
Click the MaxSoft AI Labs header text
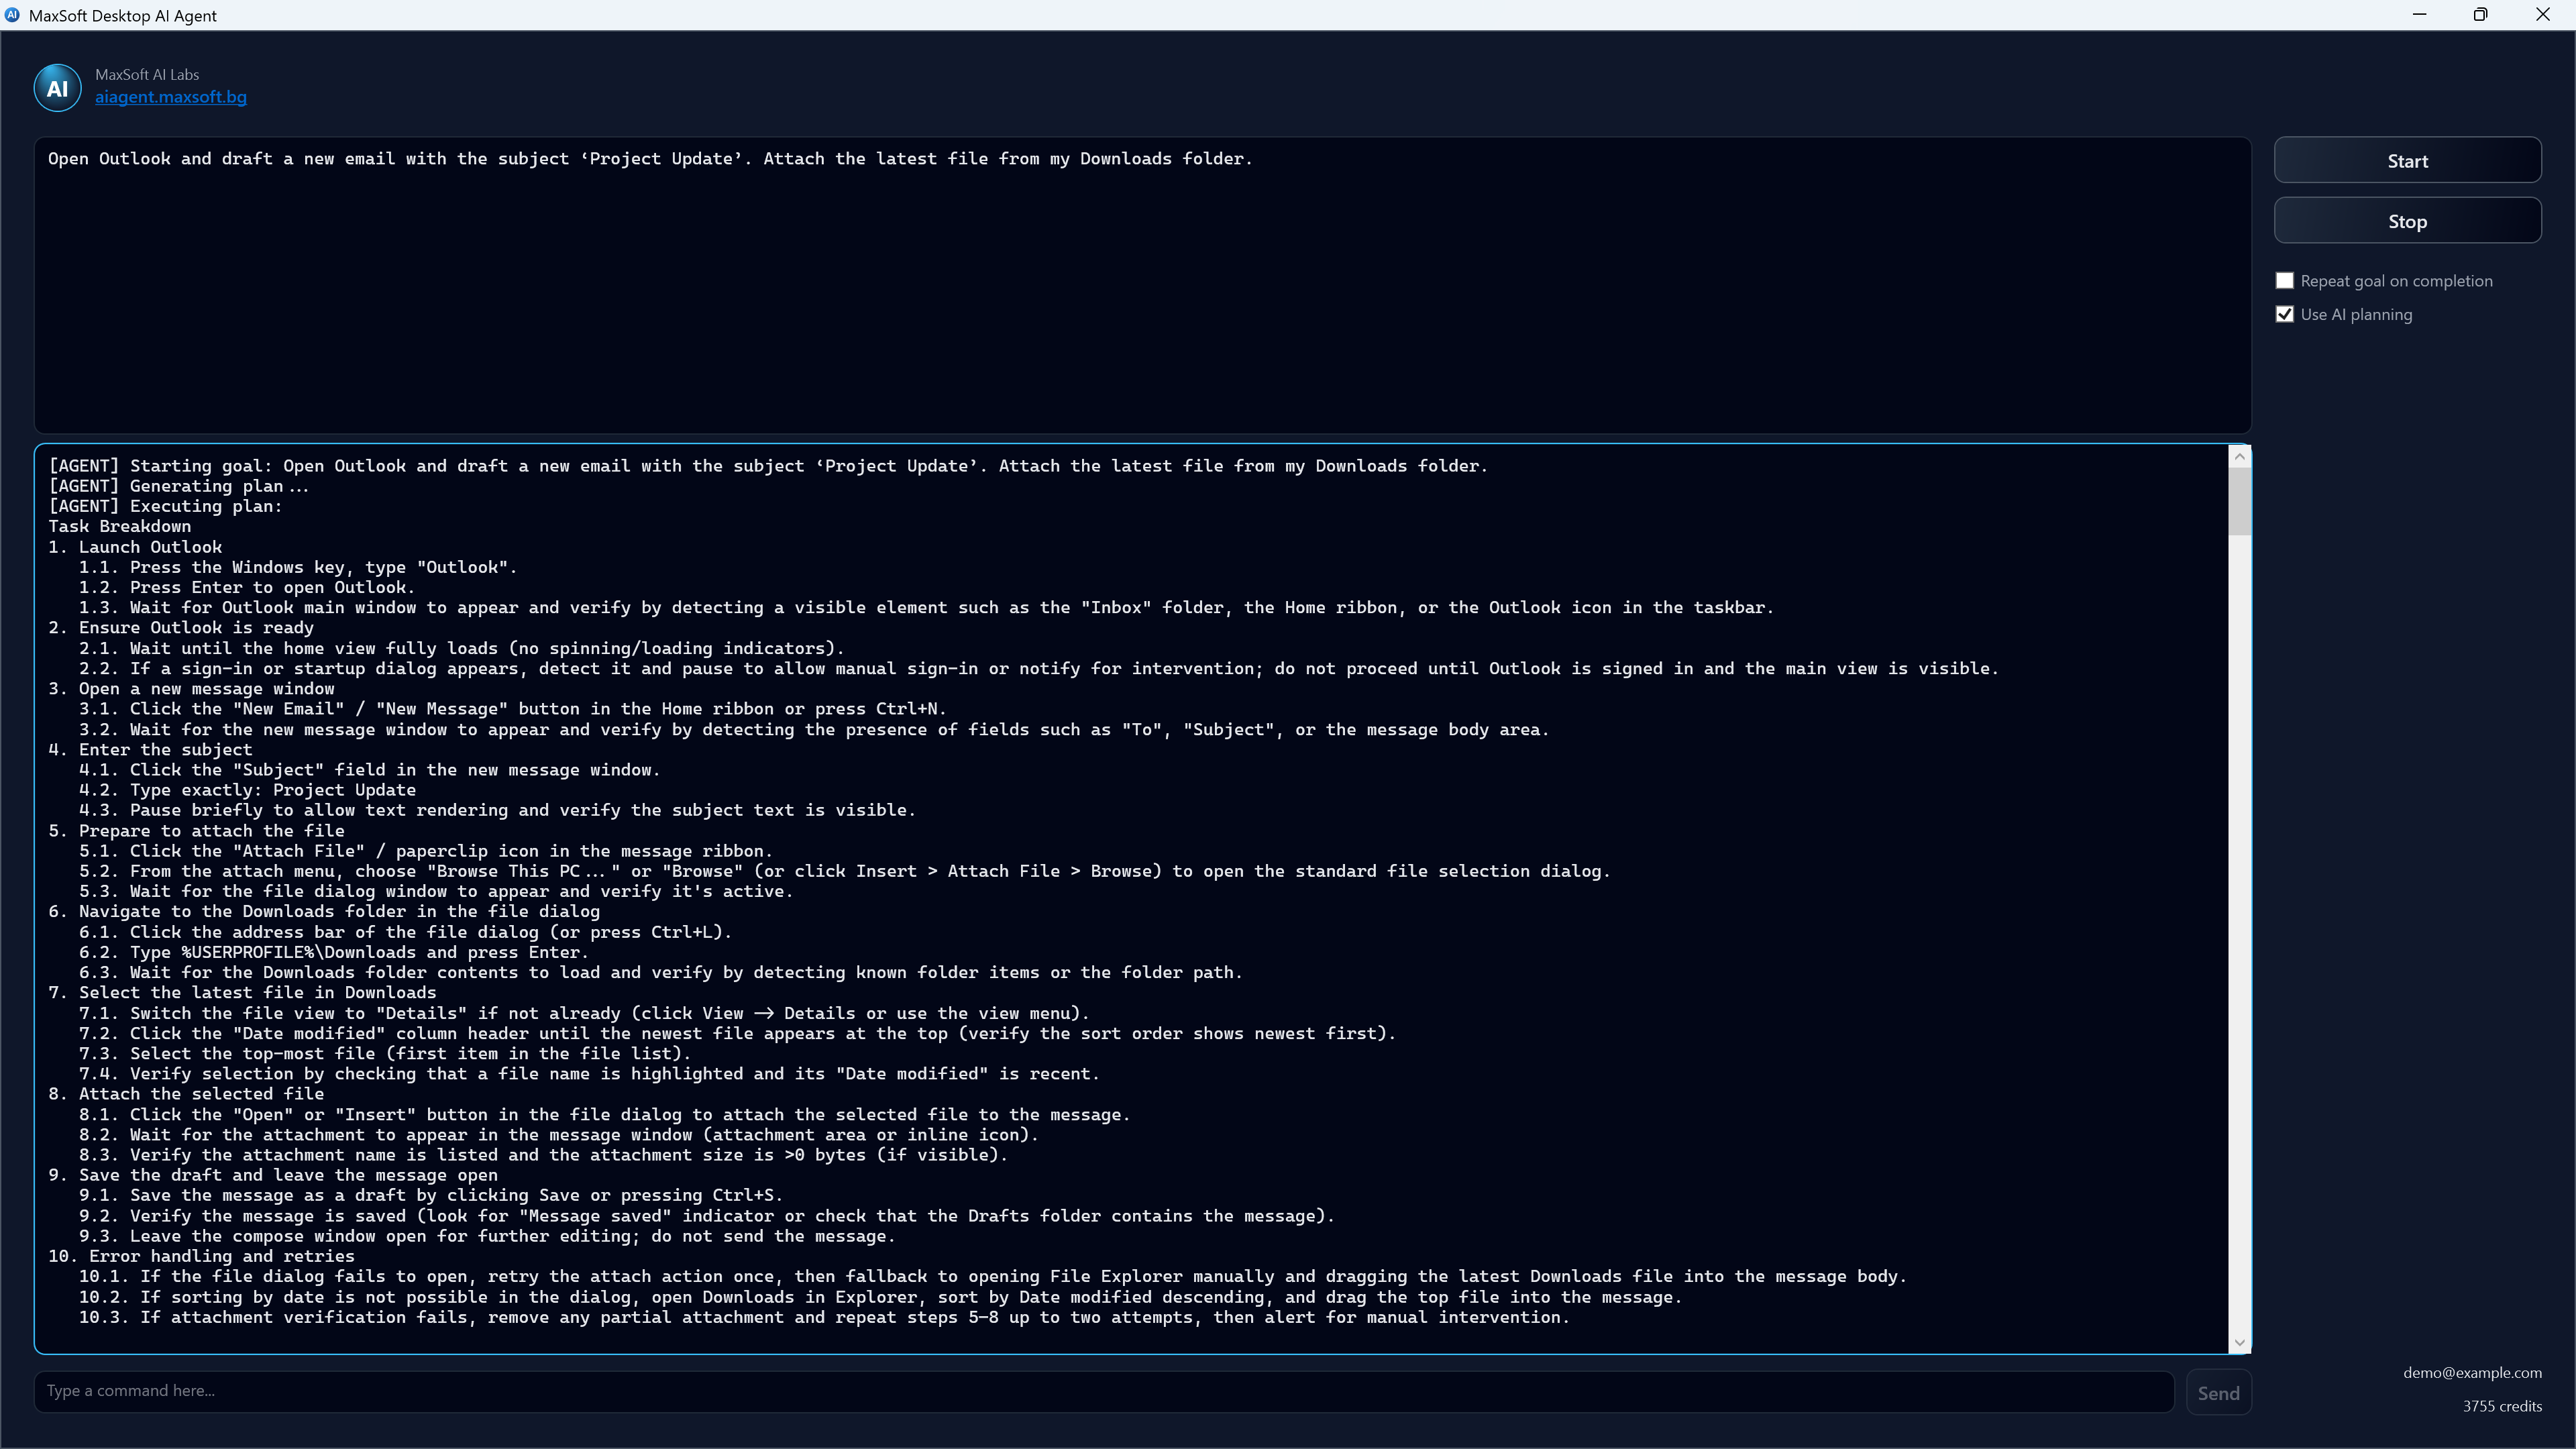(x=146, y=74)
